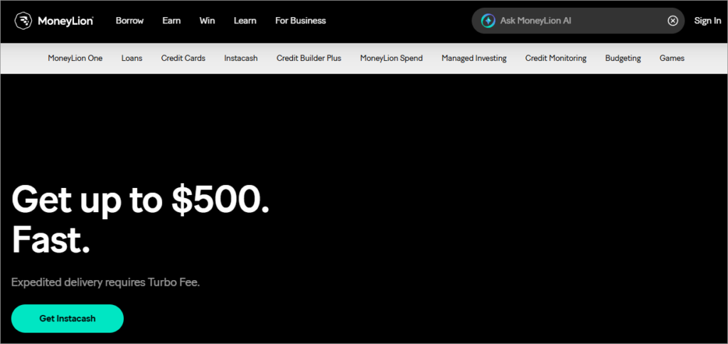Open the Budgeting page
Image resolution: width=728 pixels, height=344 pixels.
point(623,58)
